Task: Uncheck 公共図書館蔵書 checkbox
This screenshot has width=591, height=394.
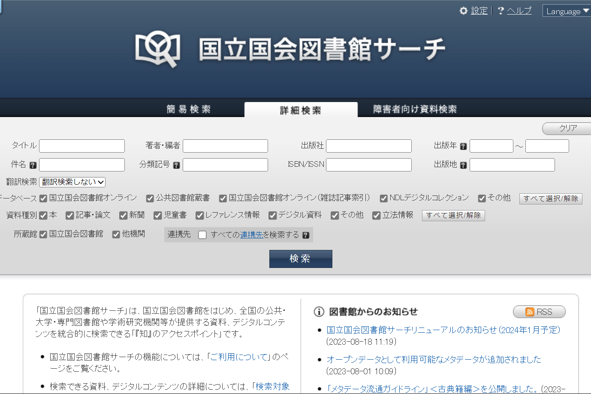Action: coord(150,199)
